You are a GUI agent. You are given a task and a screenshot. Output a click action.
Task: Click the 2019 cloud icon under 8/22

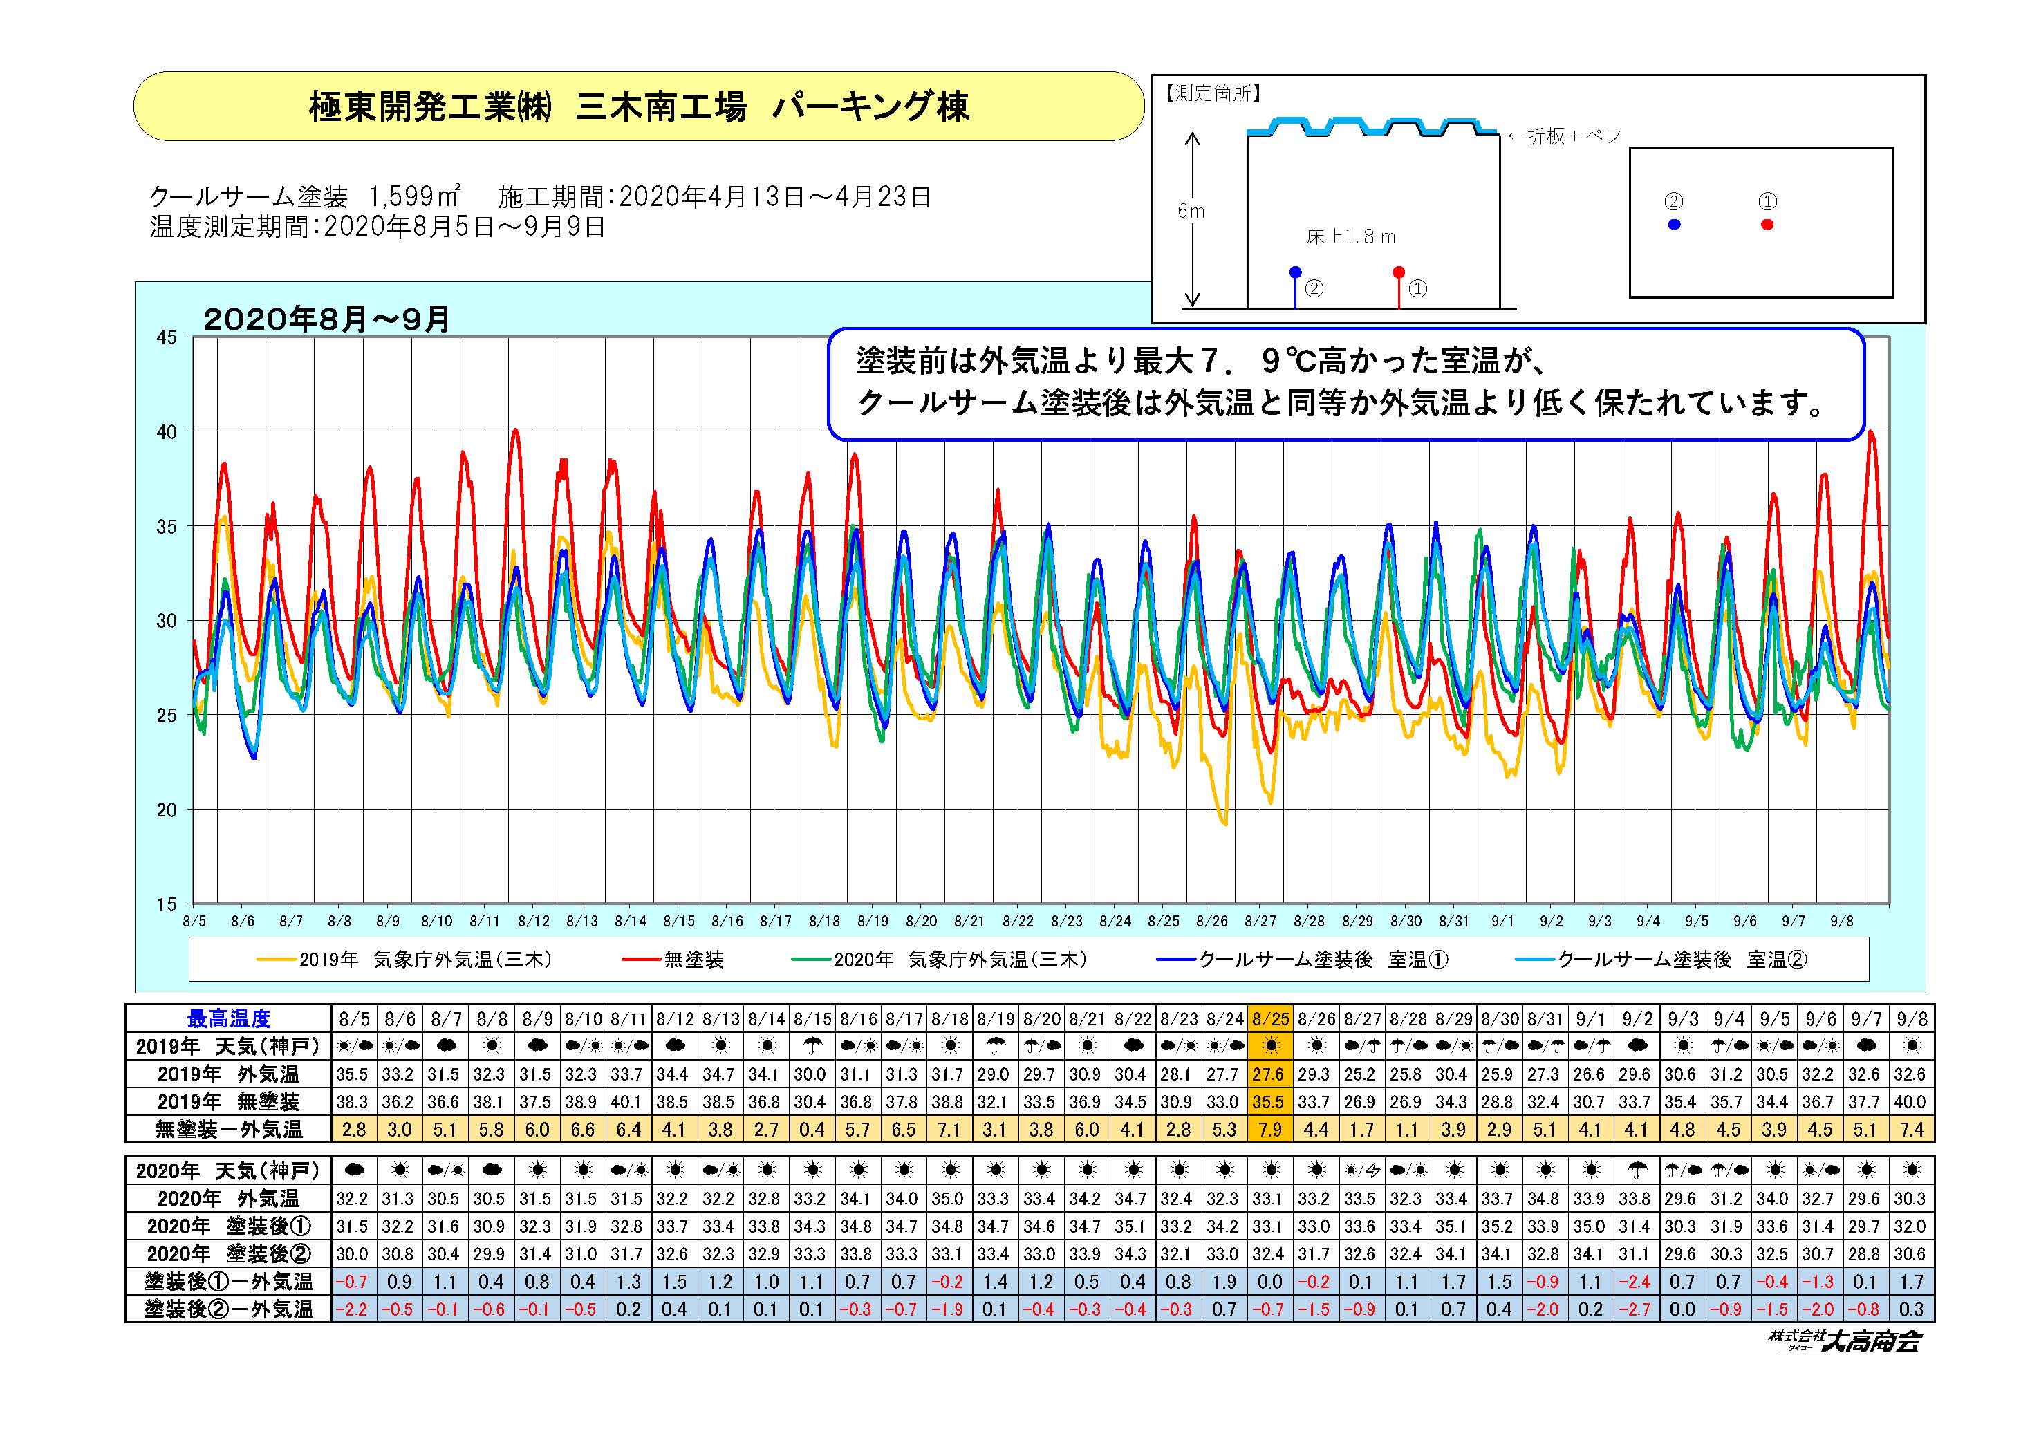[1133, 1046]
